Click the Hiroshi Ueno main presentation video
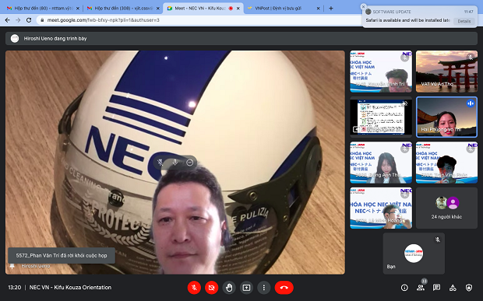483x301 pixels. [x=175, y=163]
